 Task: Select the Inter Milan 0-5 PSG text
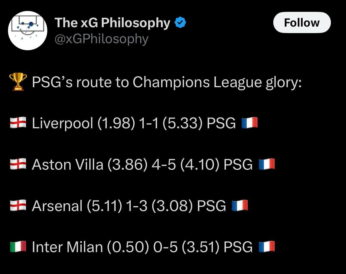coord(142,247)
